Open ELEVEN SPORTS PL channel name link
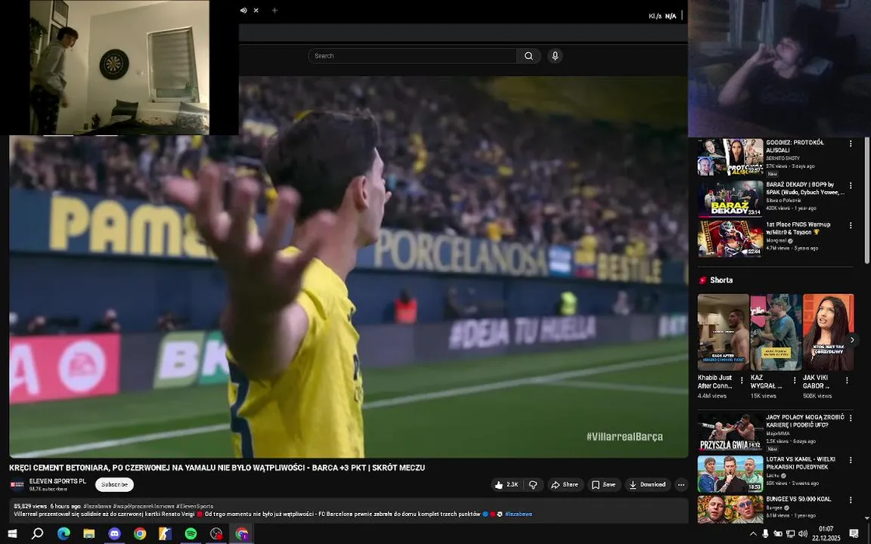The image size is (871, 544). coord(57,481)
